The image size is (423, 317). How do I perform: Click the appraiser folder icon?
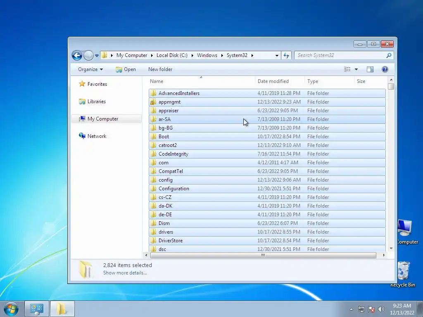click(153, 111)
